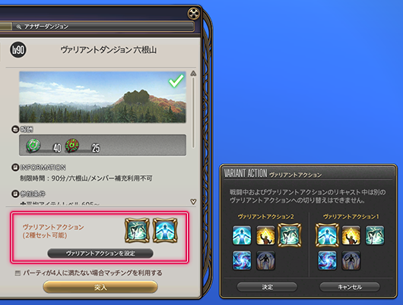Click the キャンセル button
Screen dimensions: 403x305
click(x=350, y=287)
